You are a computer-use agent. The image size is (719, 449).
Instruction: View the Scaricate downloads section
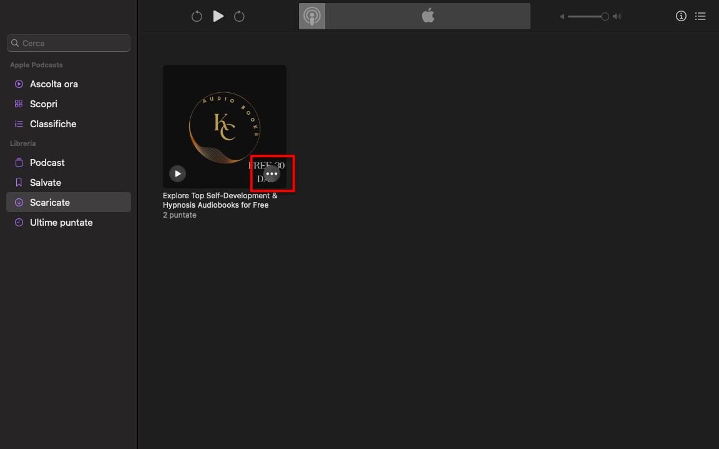[49, 202]
